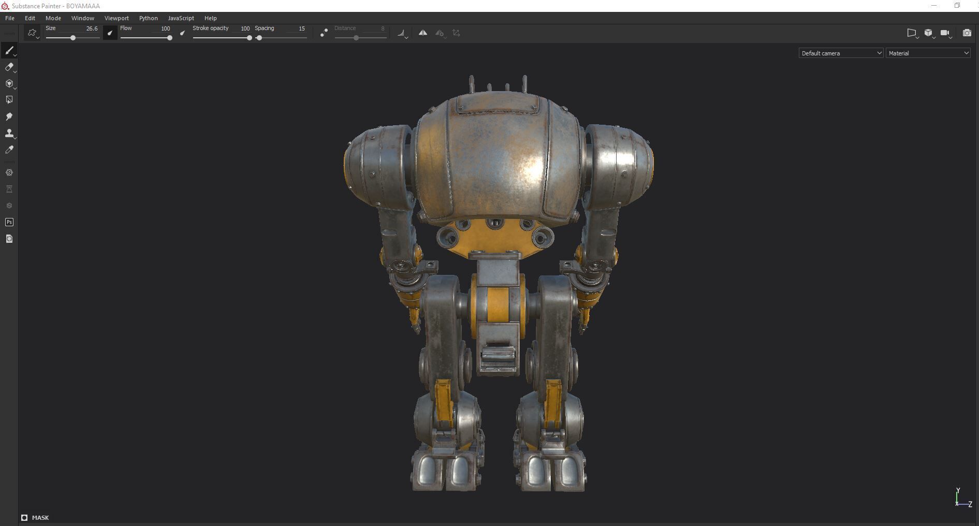Viewport: 979px width, 526px height.
Task: Toggle Lazy mouse
Action: pyautogui.click(x=324, y=33)
